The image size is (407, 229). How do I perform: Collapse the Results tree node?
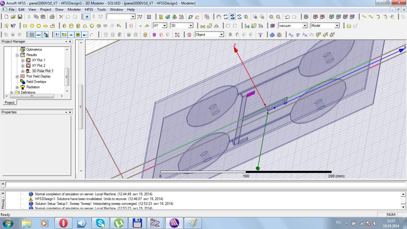pos(17,55)
